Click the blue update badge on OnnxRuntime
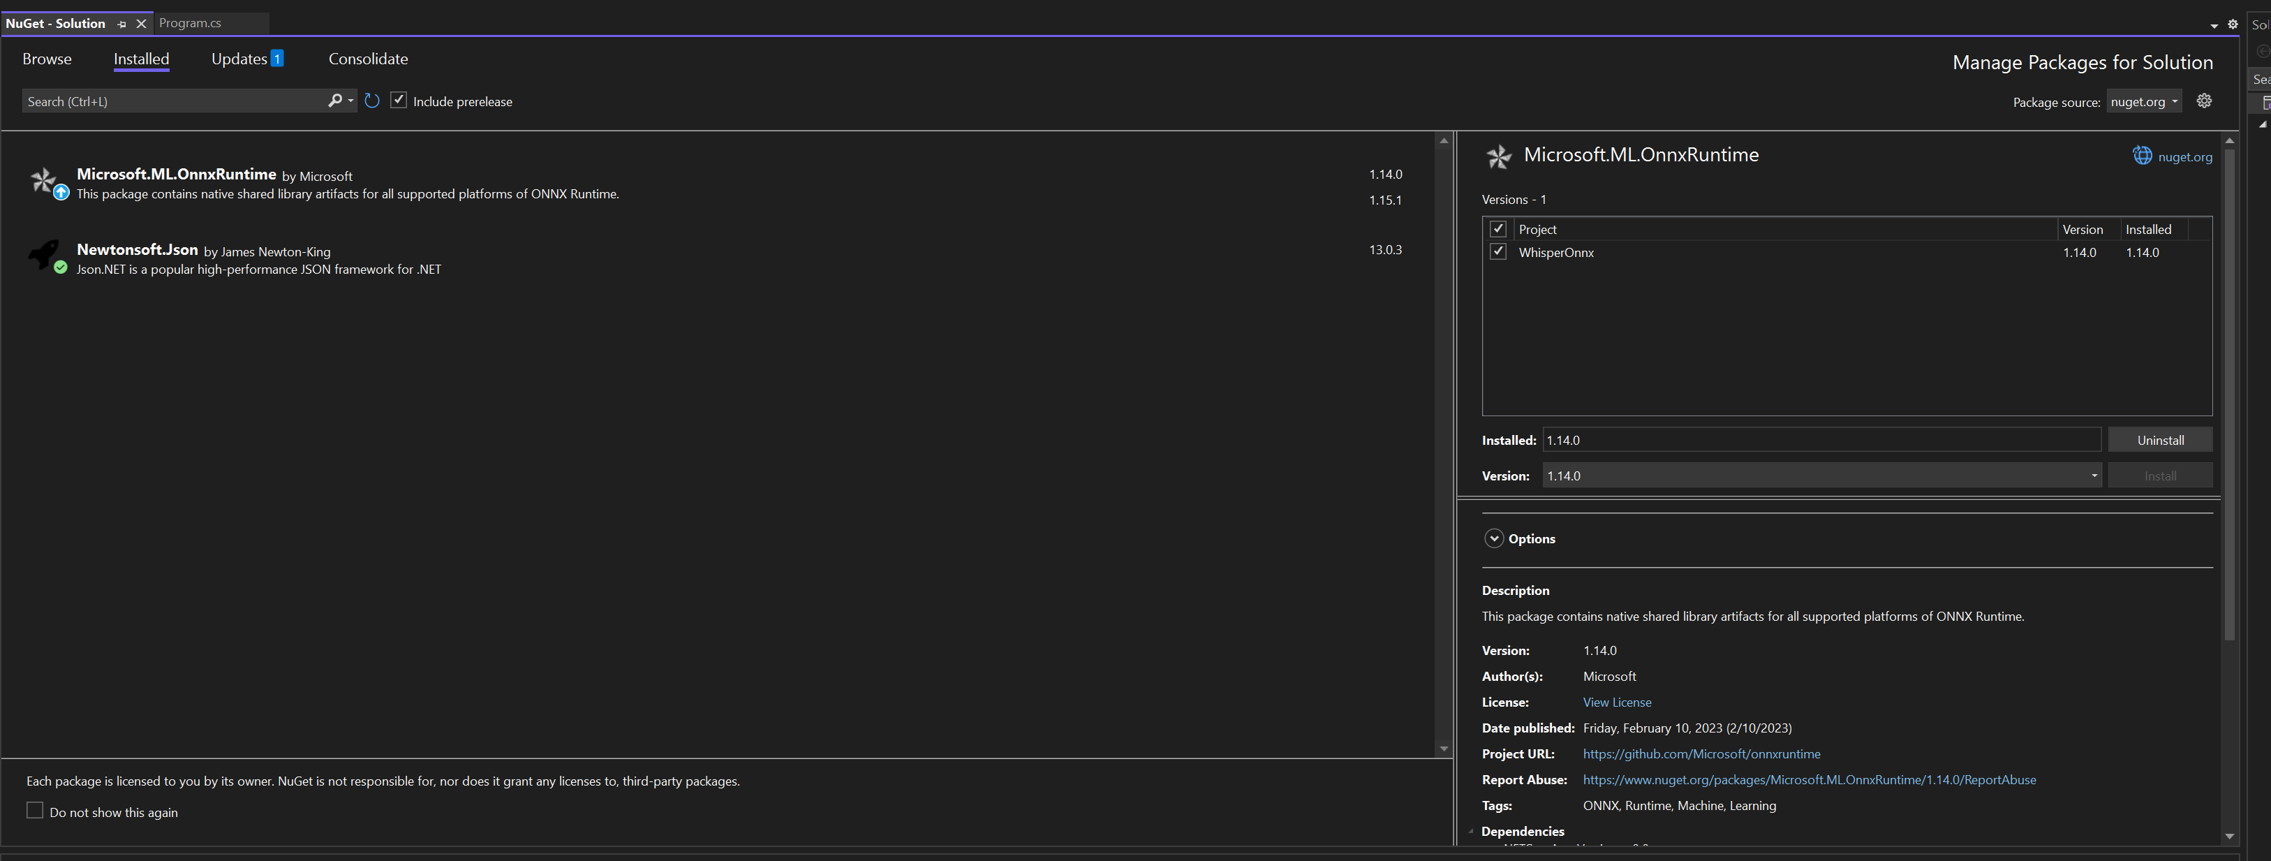Screen dimensions: 2271x861 [x=60, y=192]
